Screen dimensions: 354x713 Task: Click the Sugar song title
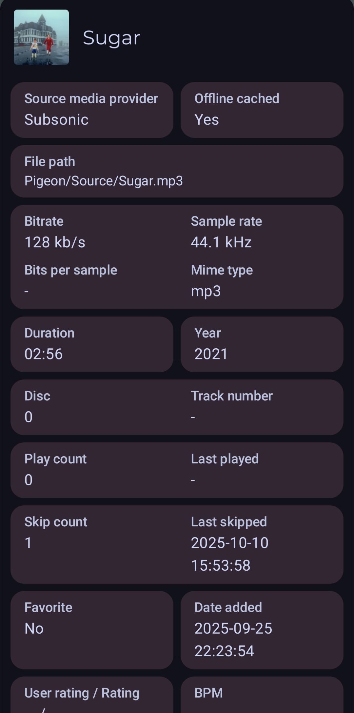(x=111, y=38)
